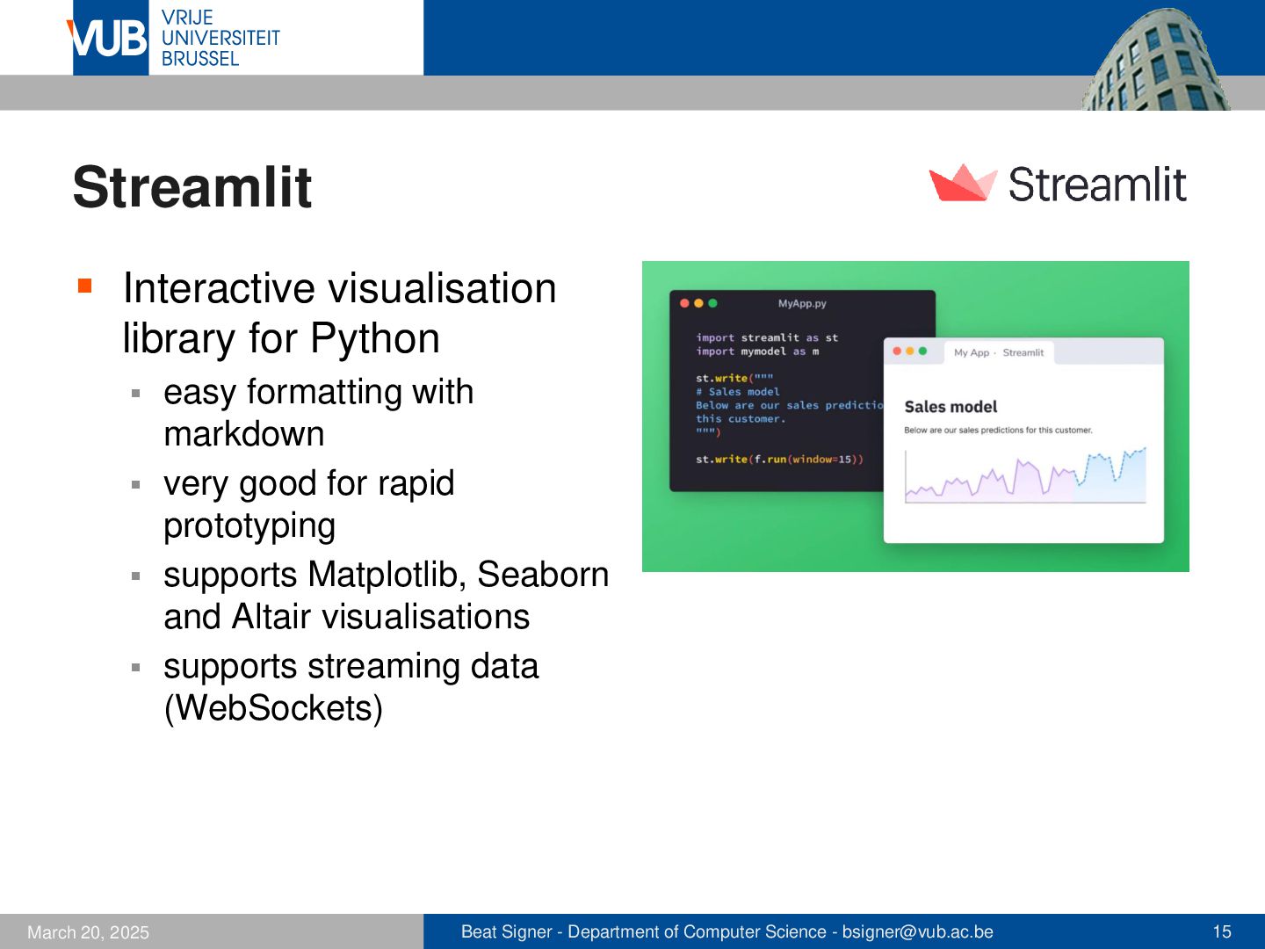Click 'st.write(f.run(window=15))' code line

point(779,460)
